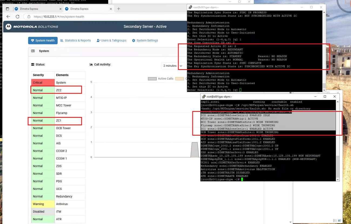Select the DCS element row
The height and width of the screenshot is (224, 351).
(x=58, y=136)
